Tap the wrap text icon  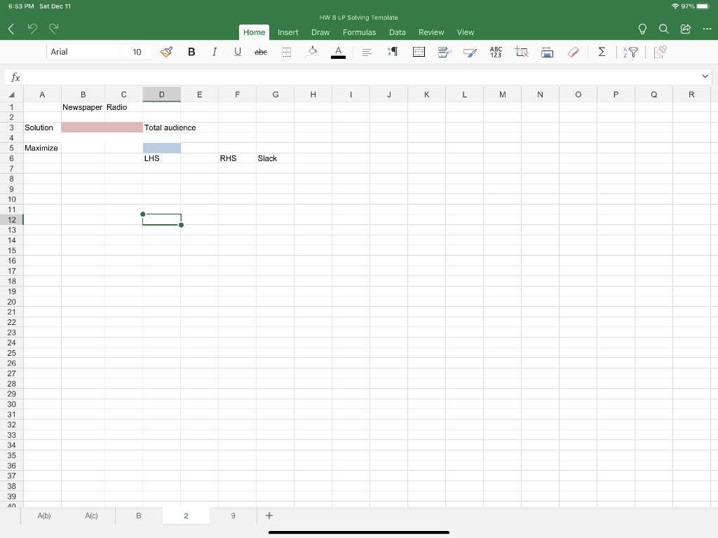444,52
